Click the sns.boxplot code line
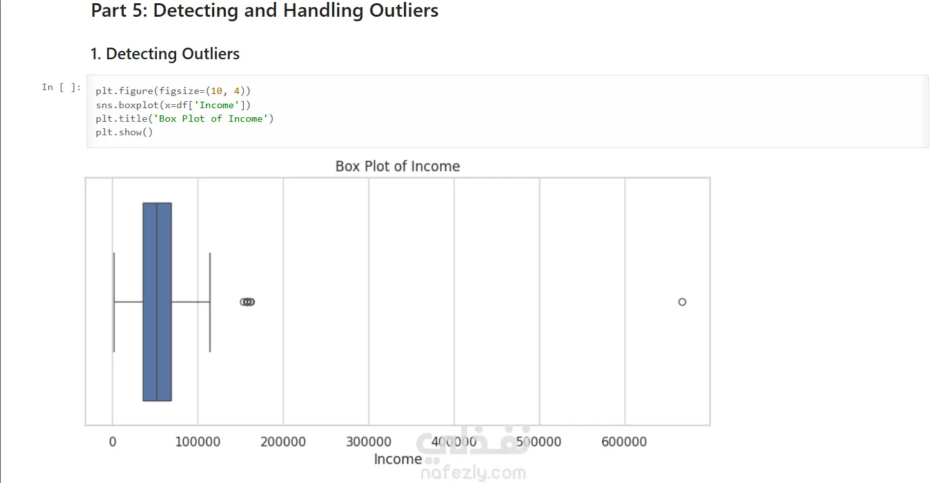This screenshot has height=483, width=947. (x=173, y=105)
